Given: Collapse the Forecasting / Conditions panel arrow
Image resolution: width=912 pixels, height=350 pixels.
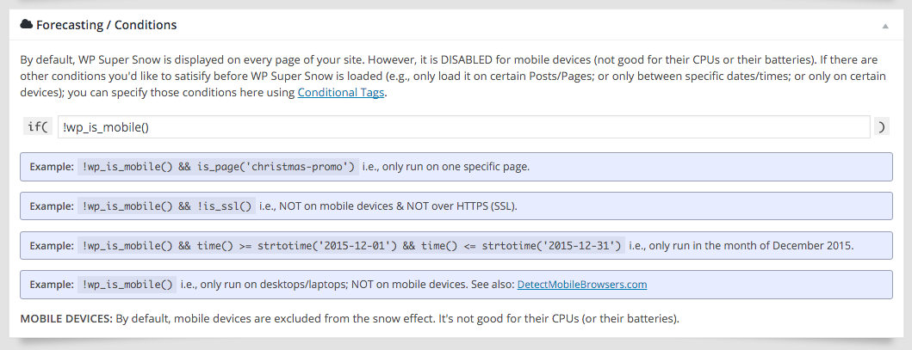Looking at the screenshot, I should (x=884, y=26).
